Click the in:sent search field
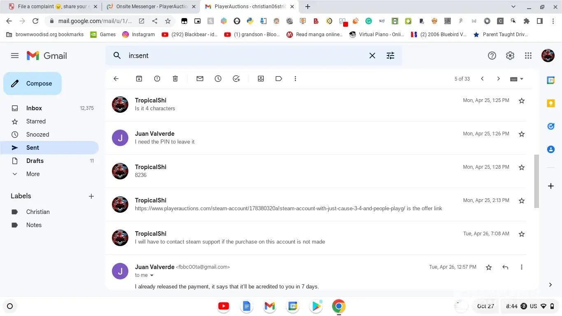The height and width of the screenshot is (316, 562). click(245, 56)
